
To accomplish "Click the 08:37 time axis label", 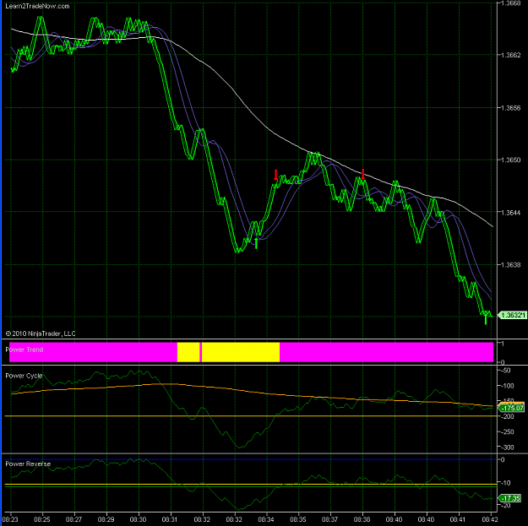I will tap(330, 519).
